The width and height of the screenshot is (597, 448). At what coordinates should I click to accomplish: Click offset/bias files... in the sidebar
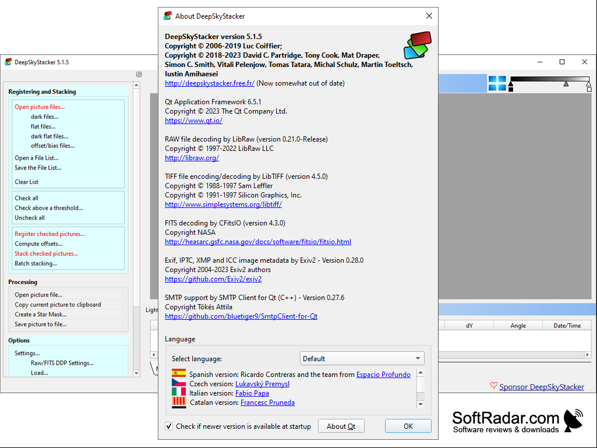pos(52,146)
